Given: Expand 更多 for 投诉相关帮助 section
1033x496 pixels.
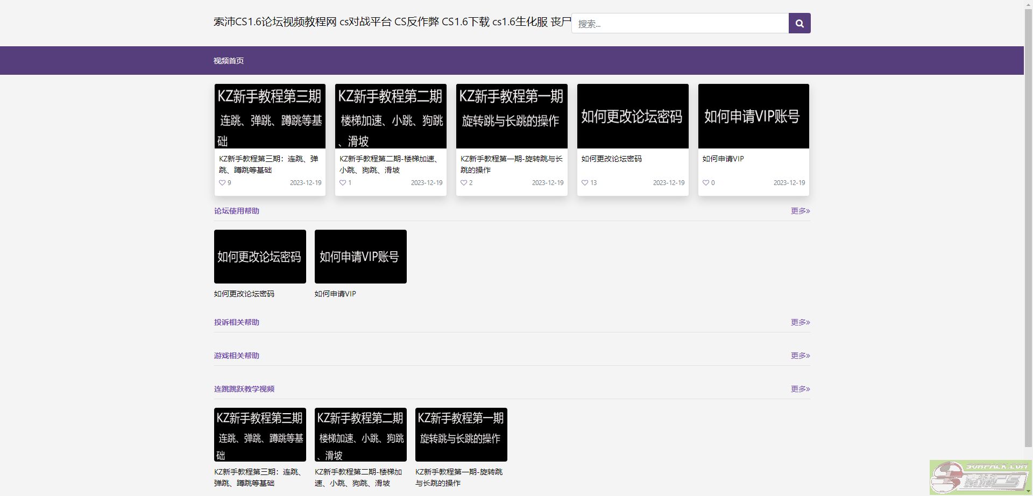Looking at the screenshot, I should (800, 322).
